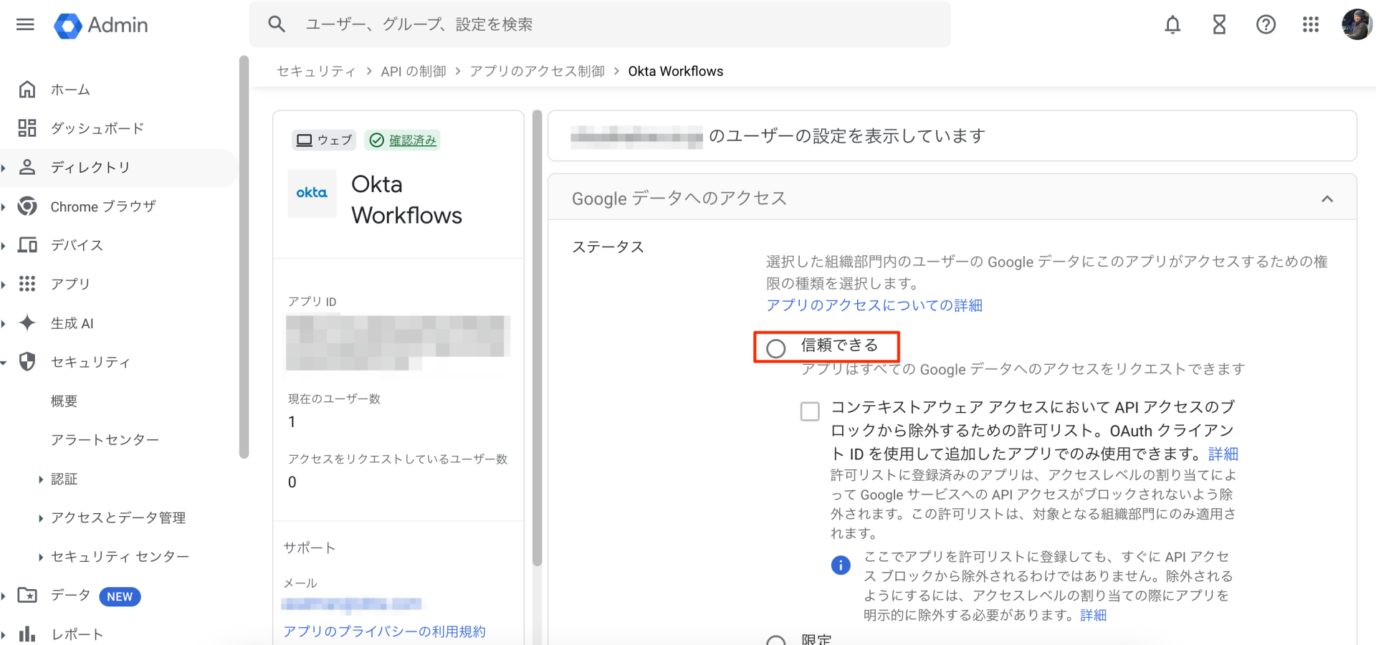Click the search magnifier icon

click(x=277, y=24)
